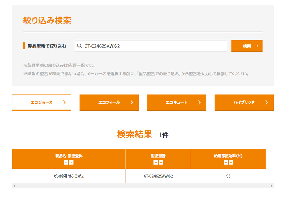Viewport: 282px width, 197px height.
Task: Sort 製品名・製品愛称 column ascending
Action: (x=66, y=162)
